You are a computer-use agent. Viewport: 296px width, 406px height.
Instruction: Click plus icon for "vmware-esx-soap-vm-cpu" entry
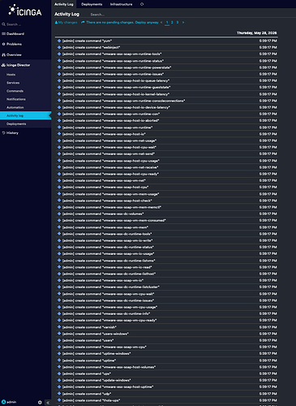[x=59, y=347]
